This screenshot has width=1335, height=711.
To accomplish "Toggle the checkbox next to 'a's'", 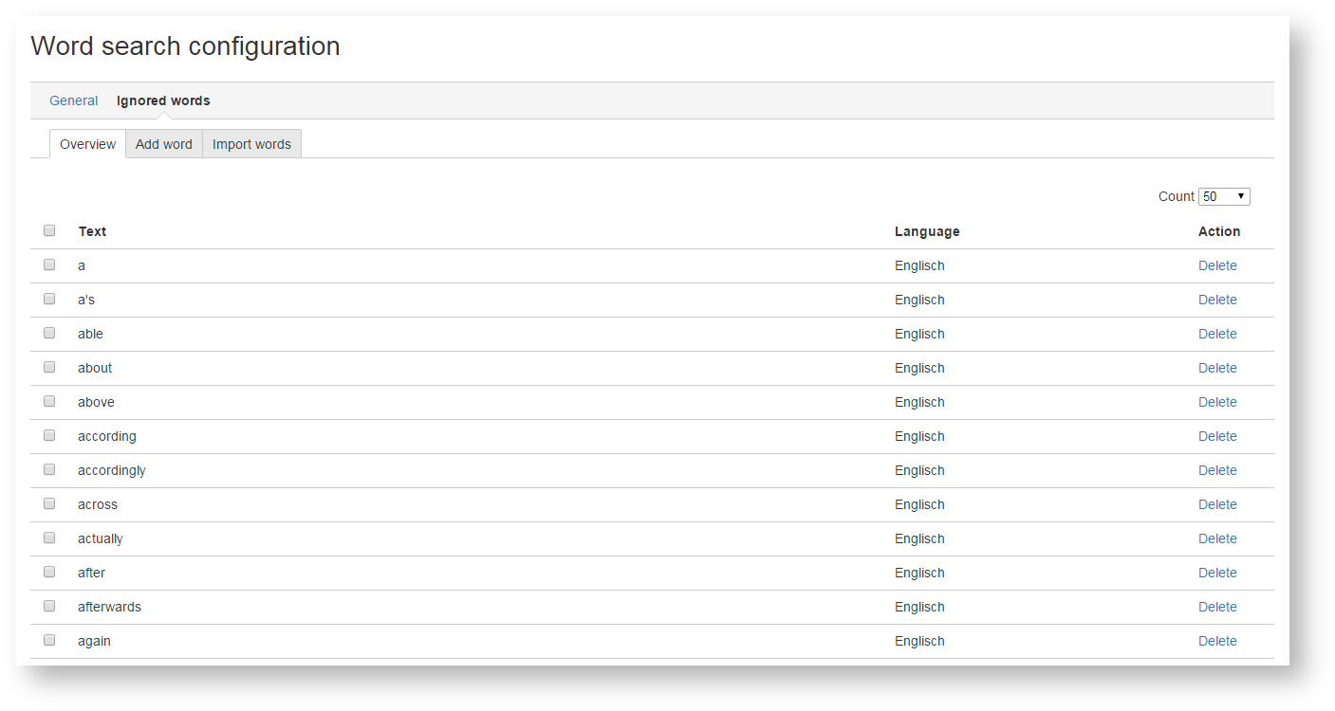I will pos(49,299).
